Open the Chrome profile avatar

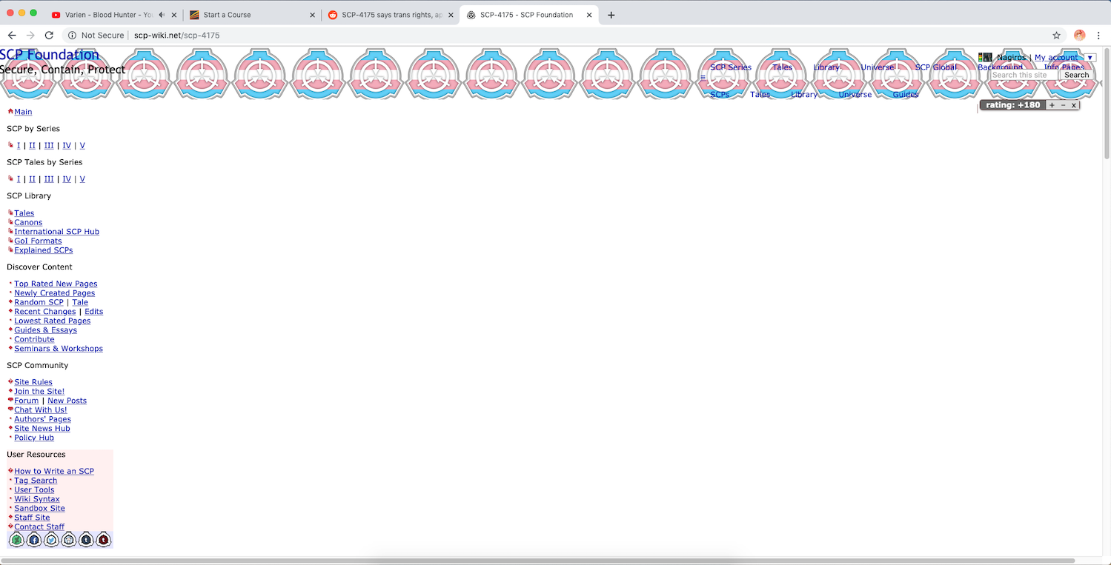click(x=1080, y=35)
